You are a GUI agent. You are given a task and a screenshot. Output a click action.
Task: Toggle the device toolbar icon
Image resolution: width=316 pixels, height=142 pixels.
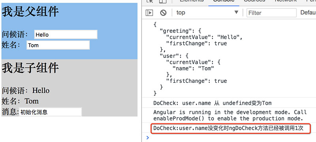coord(163,1)
